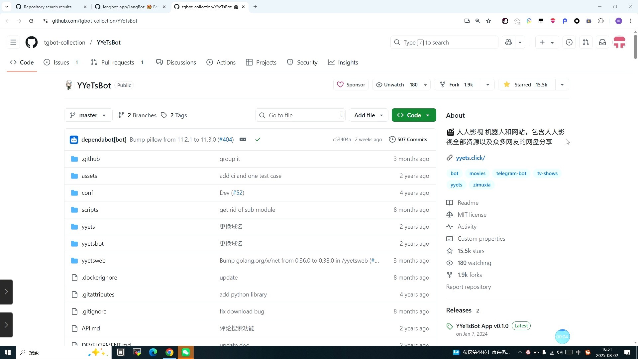Open the Discussions tab
This screenshot has width=638, height=359.
coord(176,62)
